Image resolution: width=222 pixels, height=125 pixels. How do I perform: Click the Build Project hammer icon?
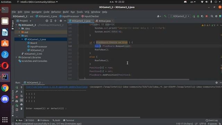[x=165, y=16]
